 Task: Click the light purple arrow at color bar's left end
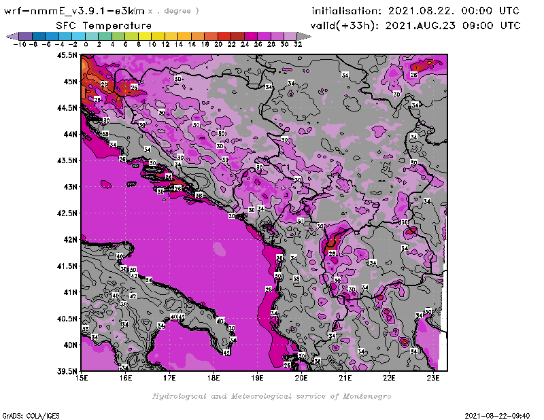[x=11, y=36]
